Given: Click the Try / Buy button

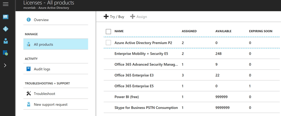Looking at the screenshot, I should [114, 17].
